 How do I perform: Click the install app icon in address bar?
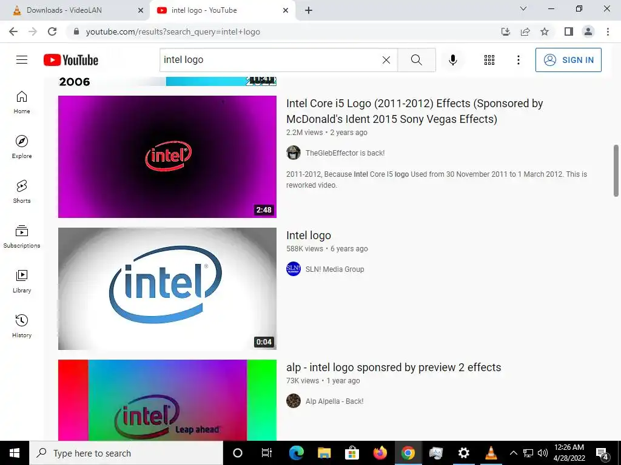(x=506, y=31)
